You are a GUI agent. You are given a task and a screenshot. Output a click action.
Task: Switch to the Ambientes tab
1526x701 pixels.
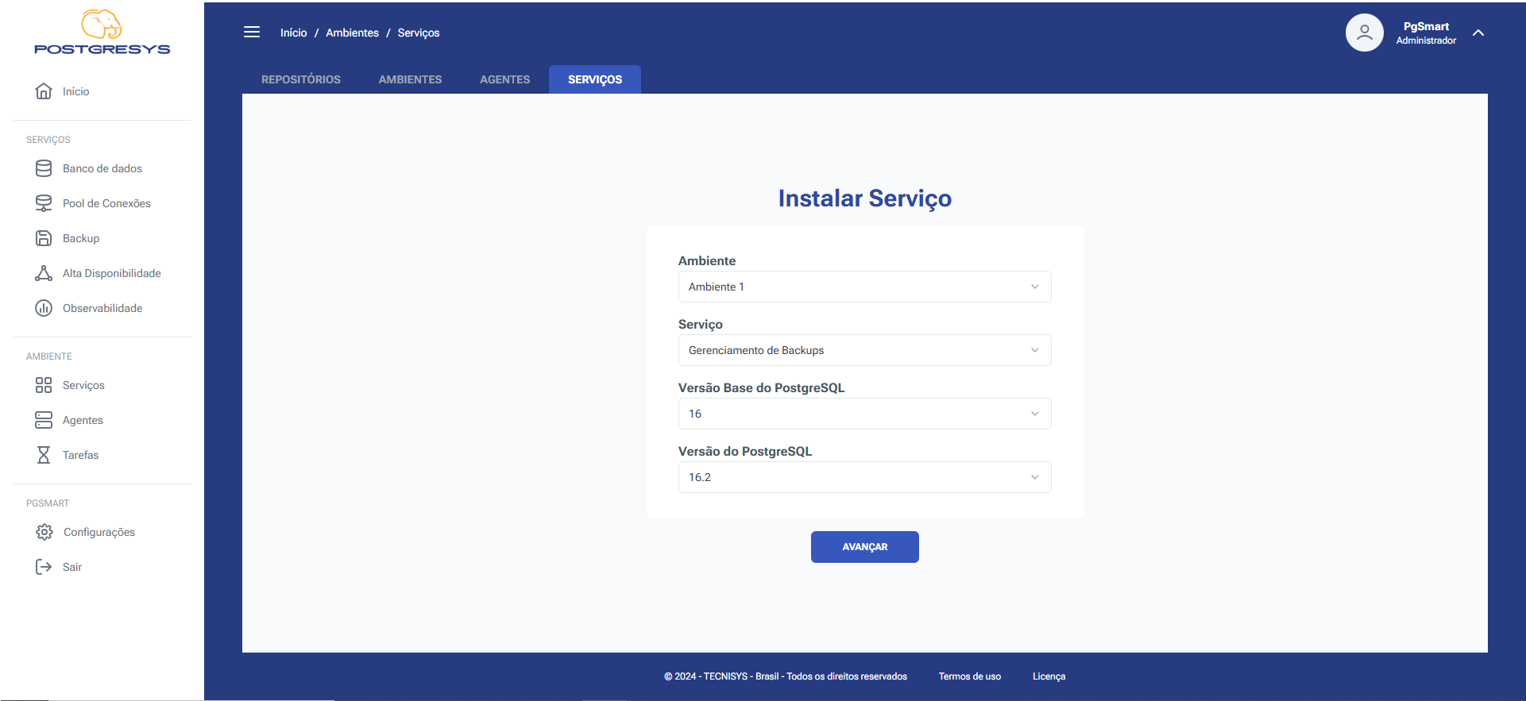(410, 79)
